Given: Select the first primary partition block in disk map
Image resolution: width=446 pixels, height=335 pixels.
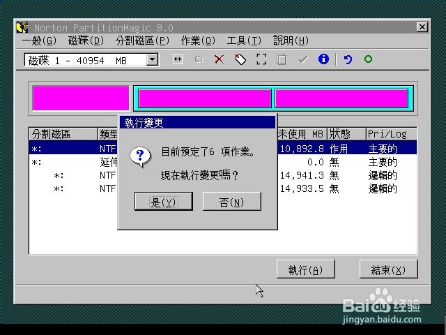Looking at the screenshot, I should pos(81,98).
